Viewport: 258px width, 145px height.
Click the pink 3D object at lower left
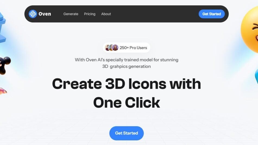3,91
